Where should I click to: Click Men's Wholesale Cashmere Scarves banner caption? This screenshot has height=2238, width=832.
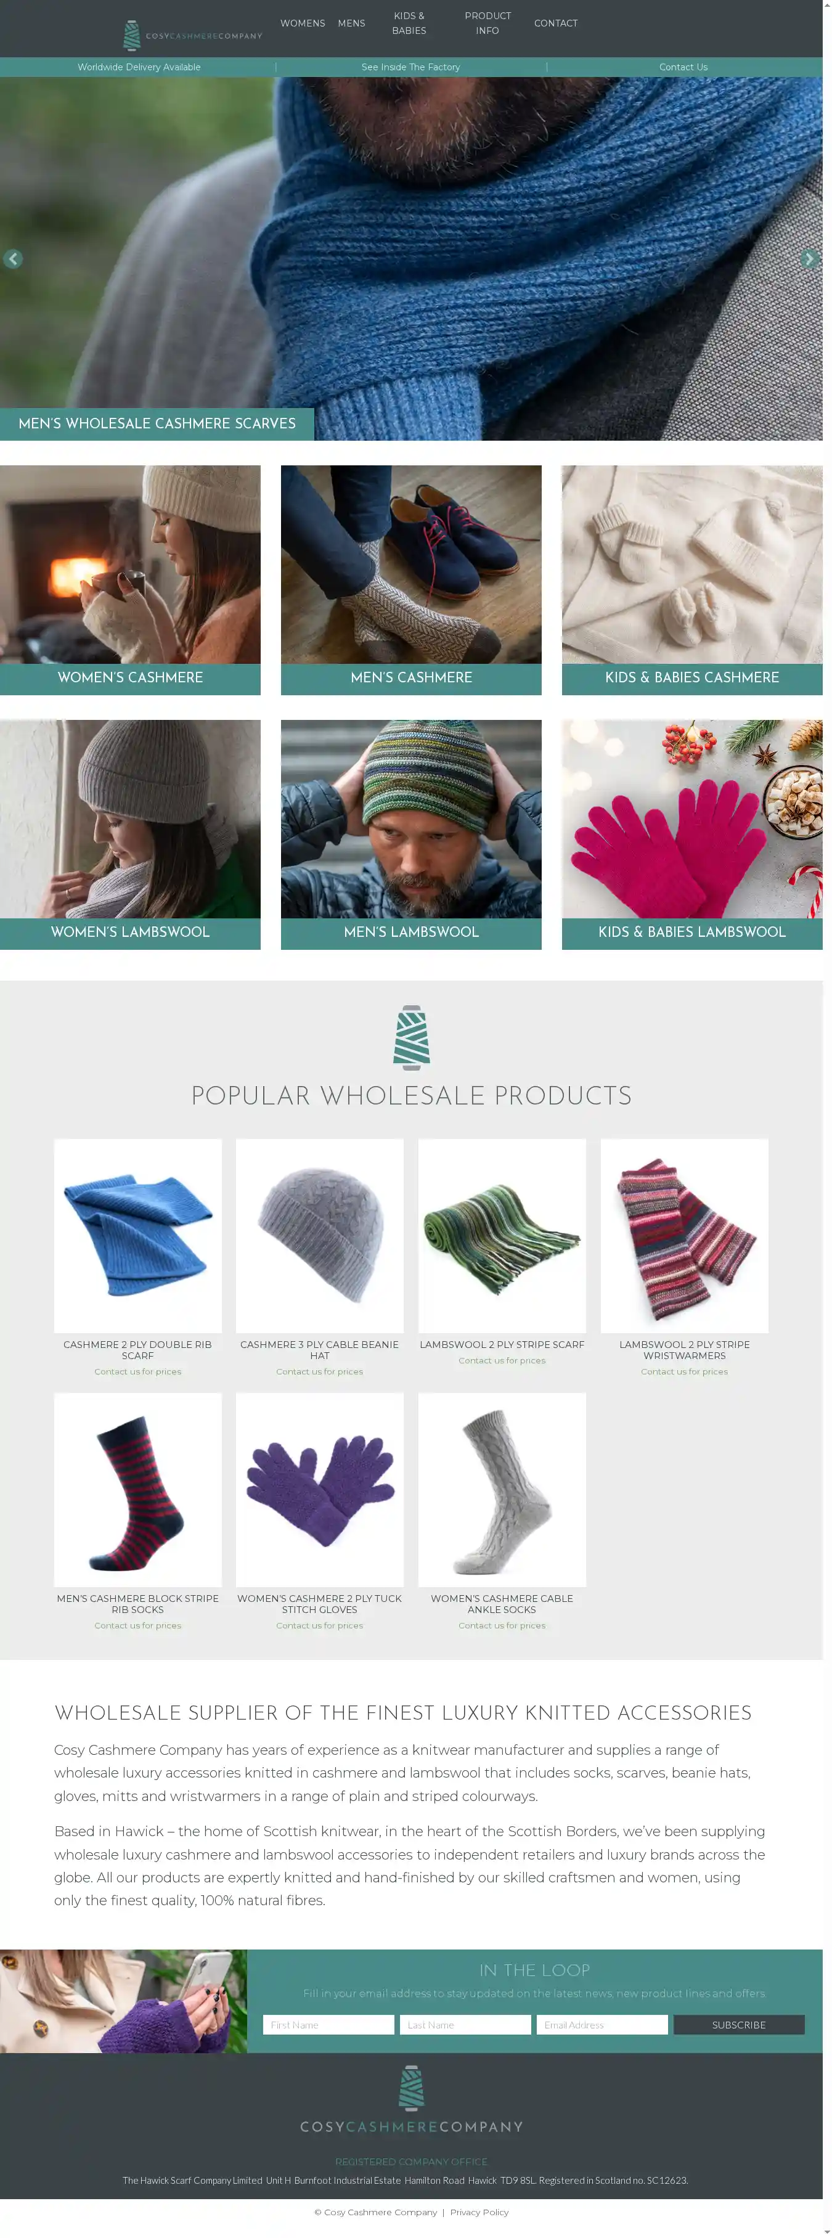157,424
